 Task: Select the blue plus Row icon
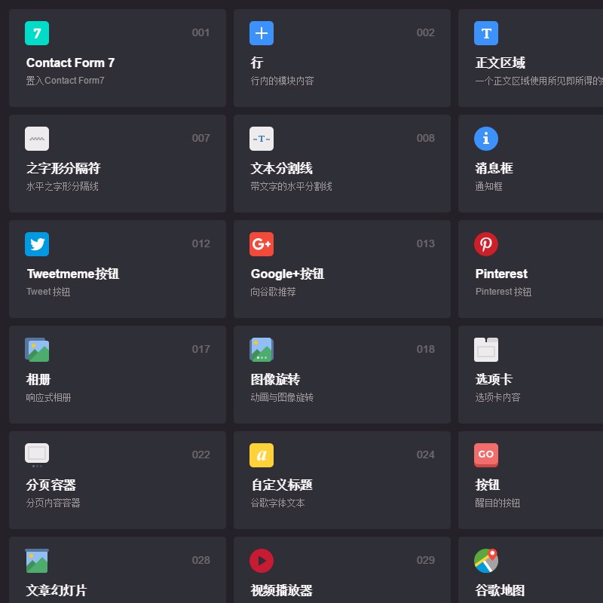(262, 33)
